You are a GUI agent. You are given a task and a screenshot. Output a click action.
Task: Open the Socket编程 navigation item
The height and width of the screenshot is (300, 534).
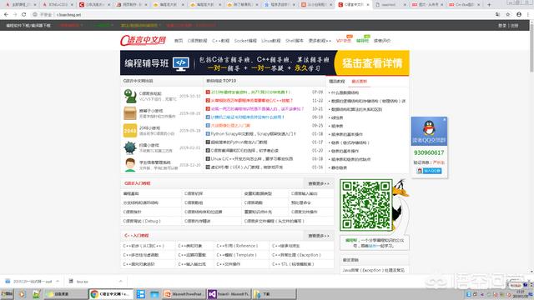point(245,41)
